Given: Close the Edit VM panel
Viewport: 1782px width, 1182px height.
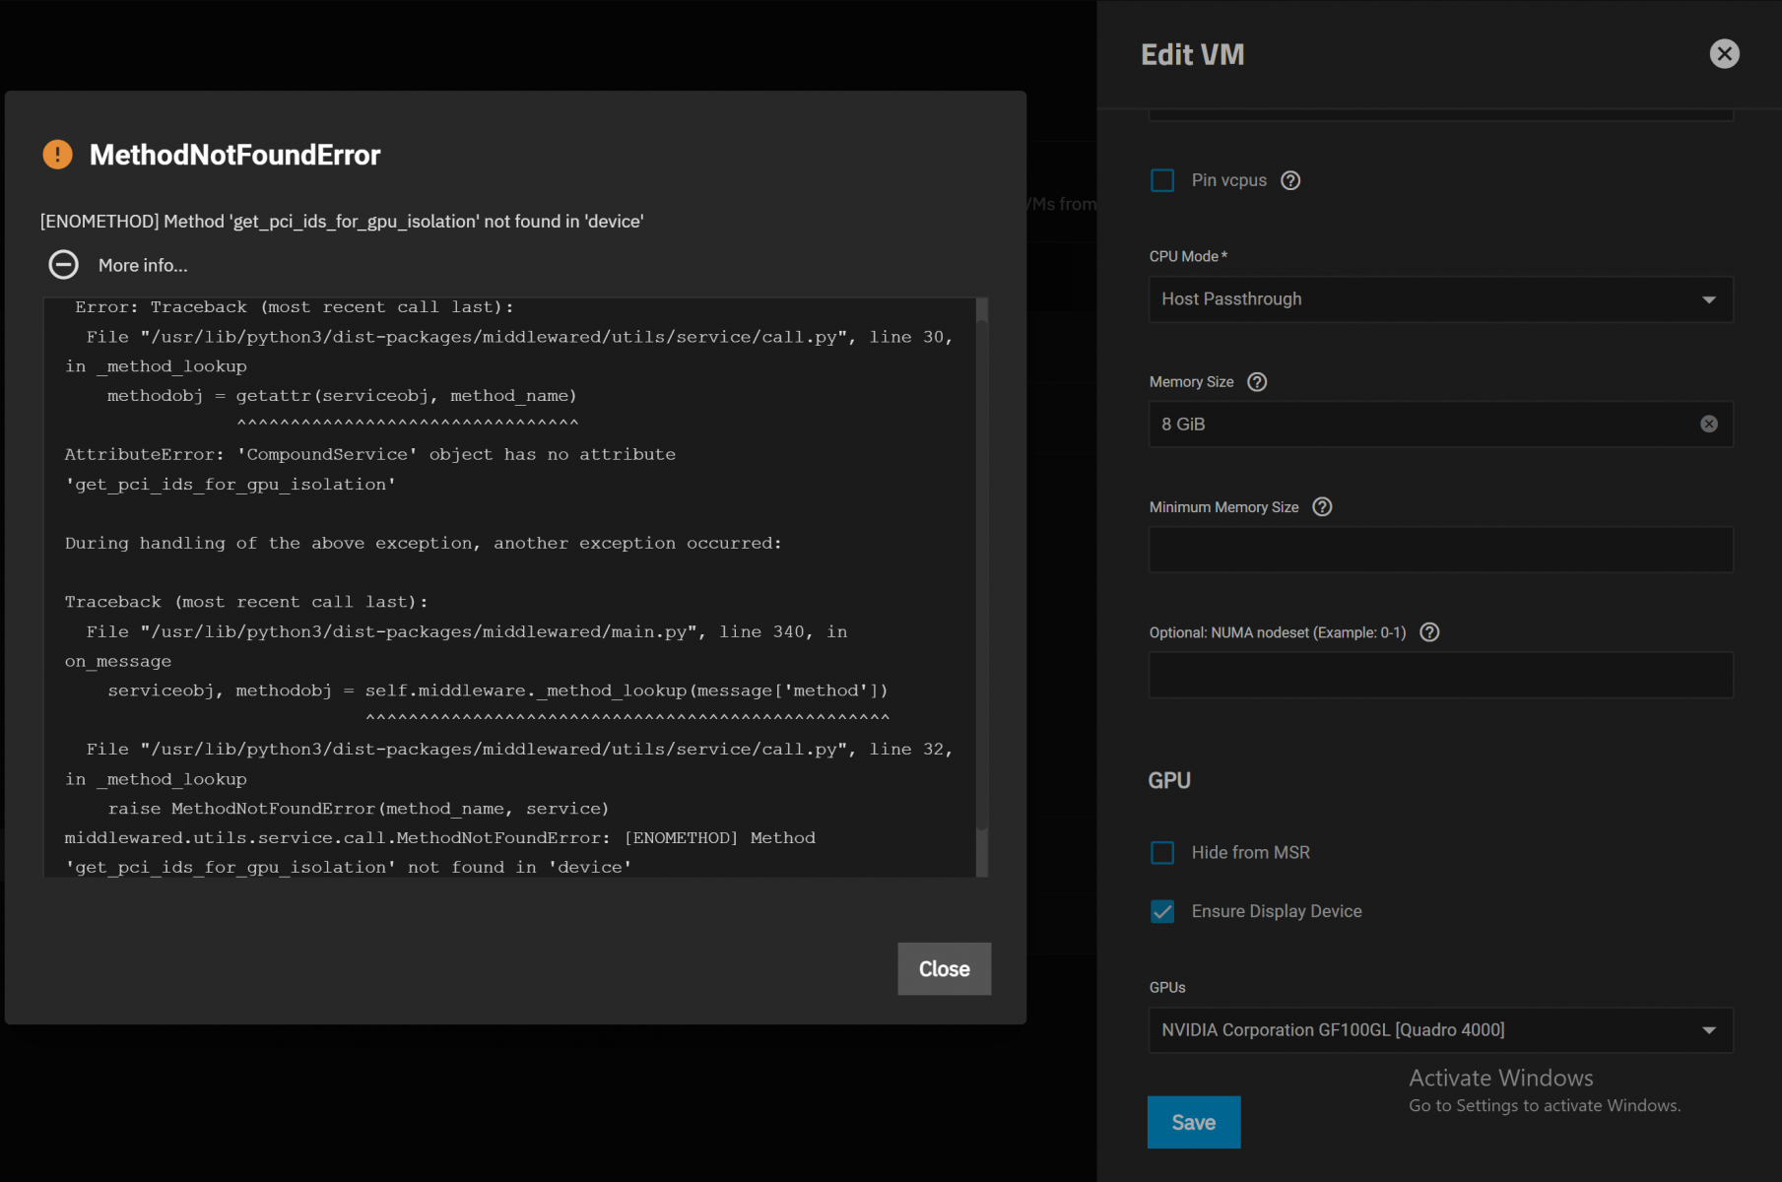Looking at the screenshot, I should pyautogui.click(x=1724, y=54).
